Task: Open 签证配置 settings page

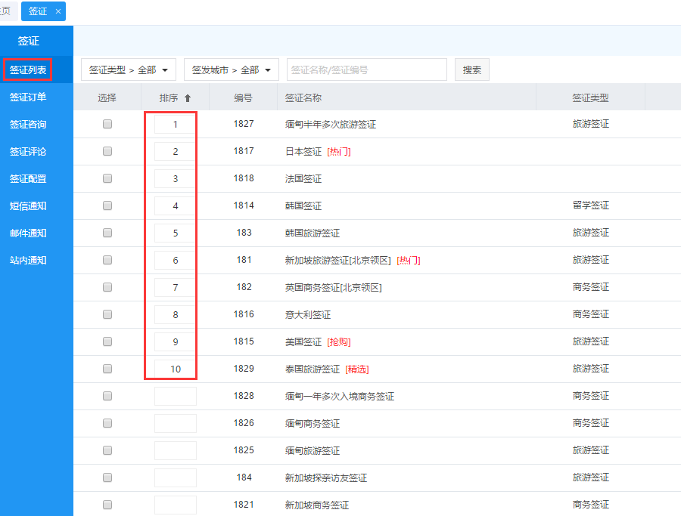Action: [28, 179]
